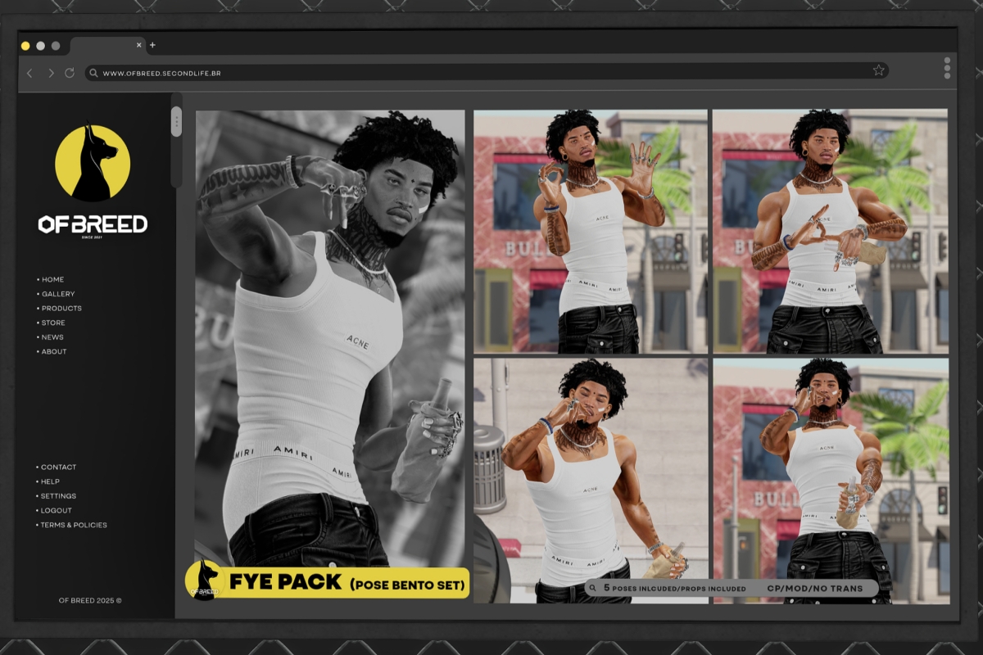
Task: Click the yellow dot window control
Action: 25,46
